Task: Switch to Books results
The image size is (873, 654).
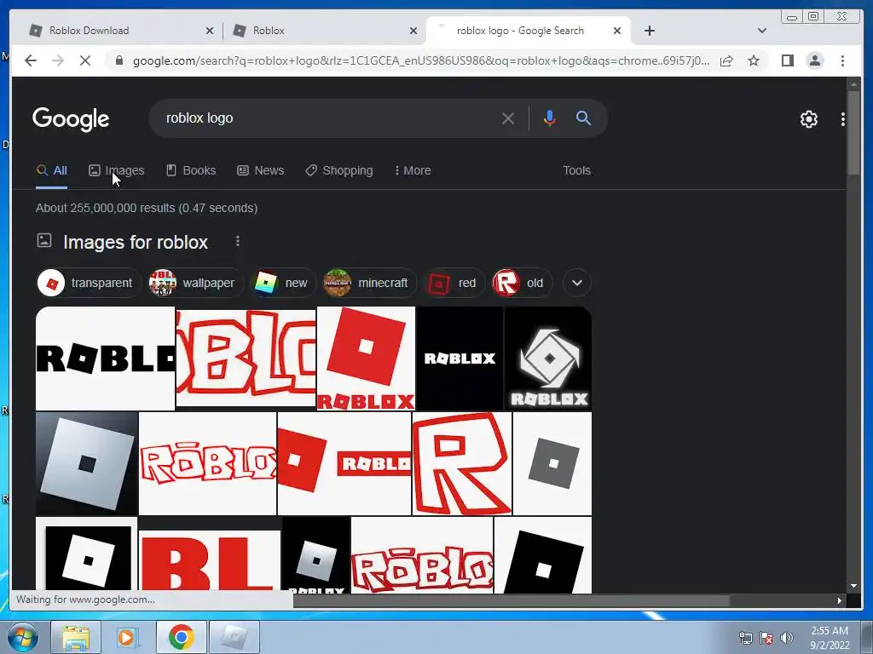Action: click(191, 170)
